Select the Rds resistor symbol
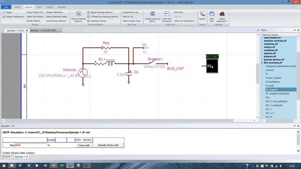 click(x=106, y=48)
